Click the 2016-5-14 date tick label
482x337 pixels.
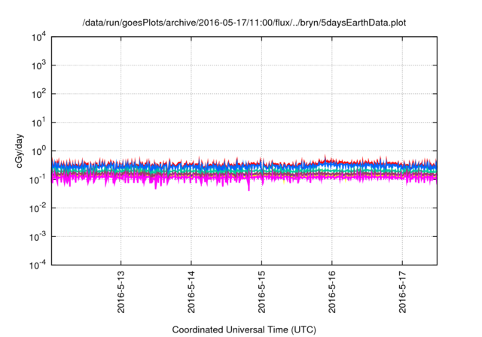pyautogui.click(x=191, y=292)
